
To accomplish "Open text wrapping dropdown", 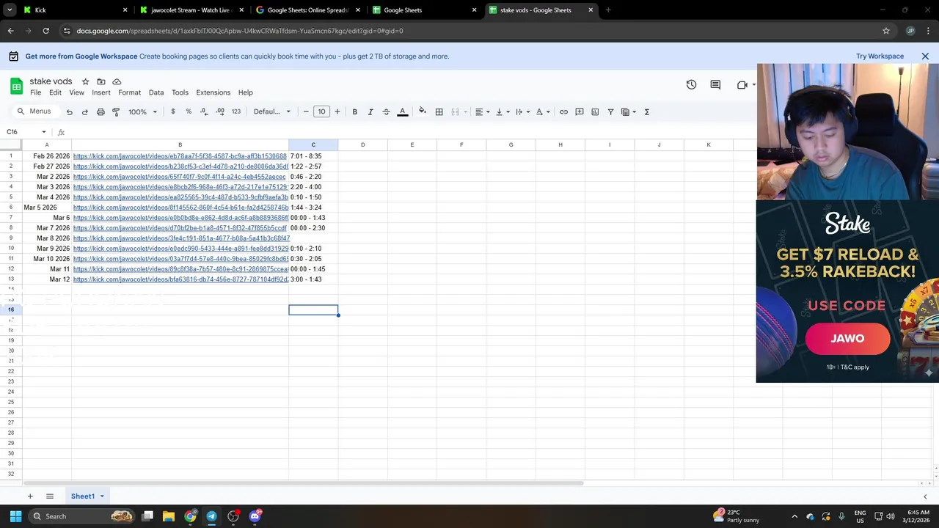I will tap(522, 112).
